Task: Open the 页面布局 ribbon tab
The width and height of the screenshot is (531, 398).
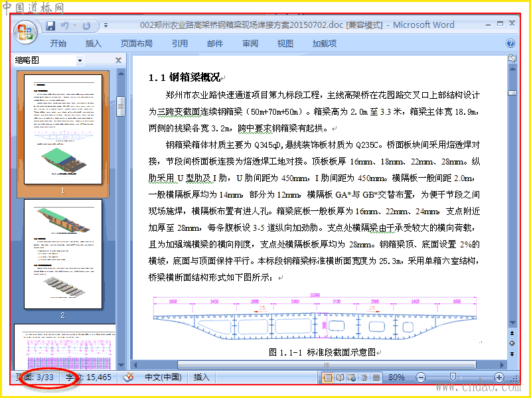Action: pyautogui.click(x=137, y=43)
